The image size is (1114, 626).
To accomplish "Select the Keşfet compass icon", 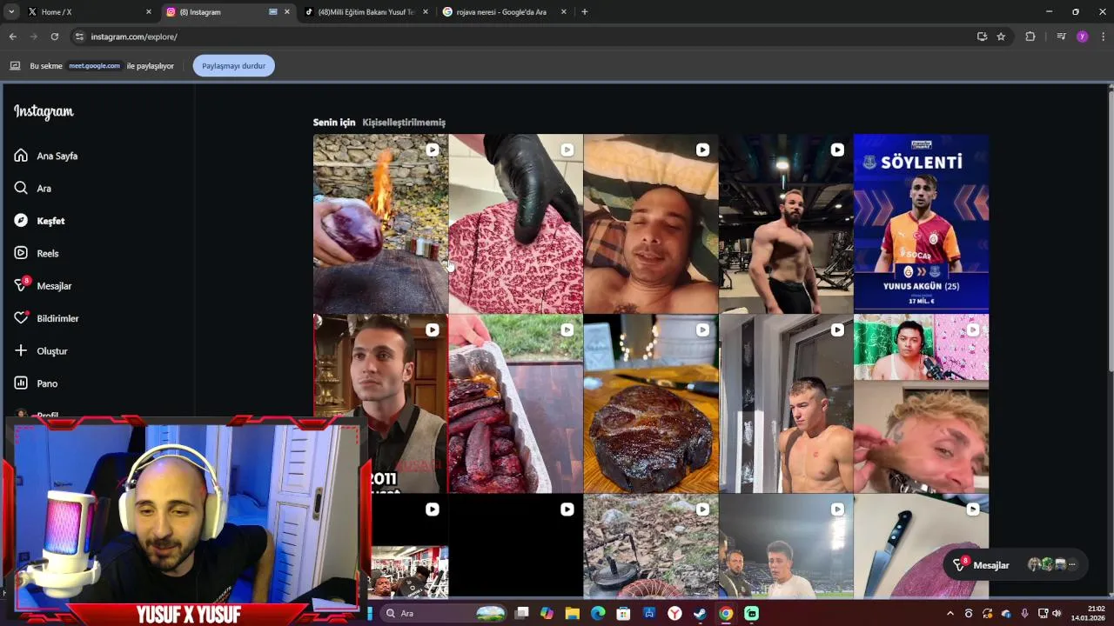I will coord(21,221).
